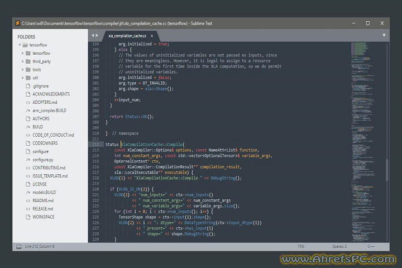Image resolution: width=402 pixels, height=268 pixels.
Task: Click the ISSUE_TEMPLATE.md markup icon
Action: [x=28, y=176]
